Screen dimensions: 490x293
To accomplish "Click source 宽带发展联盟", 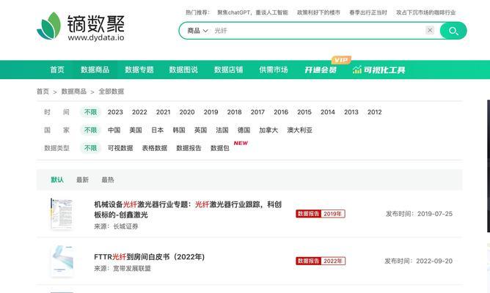I will tap(132, 268).
